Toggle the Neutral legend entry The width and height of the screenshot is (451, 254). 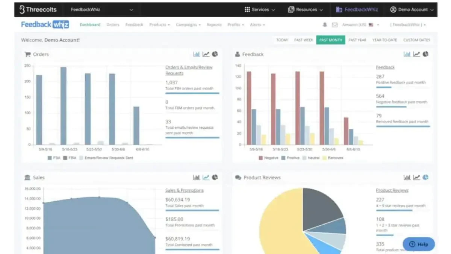pos(311,158)
